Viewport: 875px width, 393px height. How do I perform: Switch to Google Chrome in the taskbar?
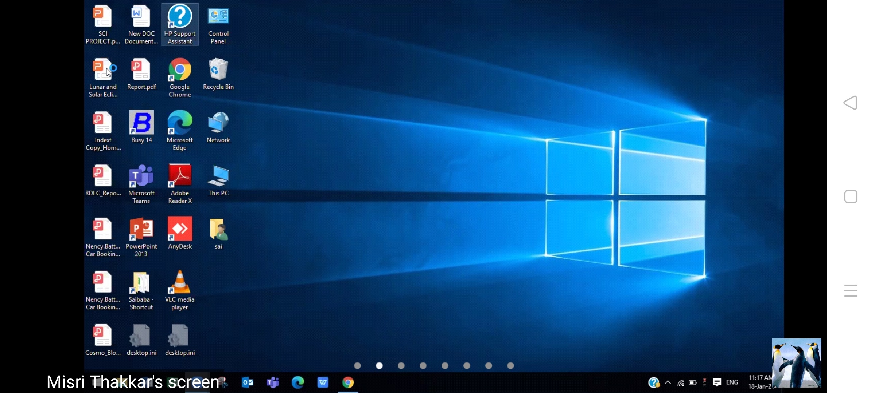pyautogui.click(x=348, y=382)
